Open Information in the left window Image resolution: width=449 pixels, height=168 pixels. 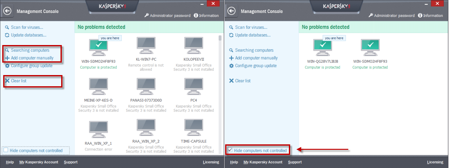[x=206, y=15]
